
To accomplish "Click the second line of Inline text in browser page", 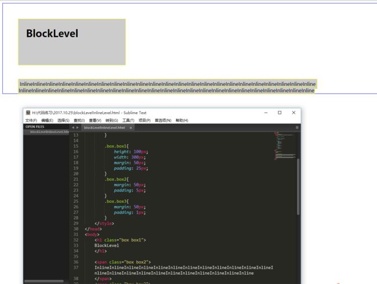I will pos(166,91).
